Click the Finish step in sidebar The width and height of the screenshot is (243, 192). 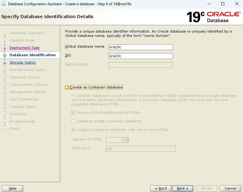pyautogui.click(x=14, y=129)
